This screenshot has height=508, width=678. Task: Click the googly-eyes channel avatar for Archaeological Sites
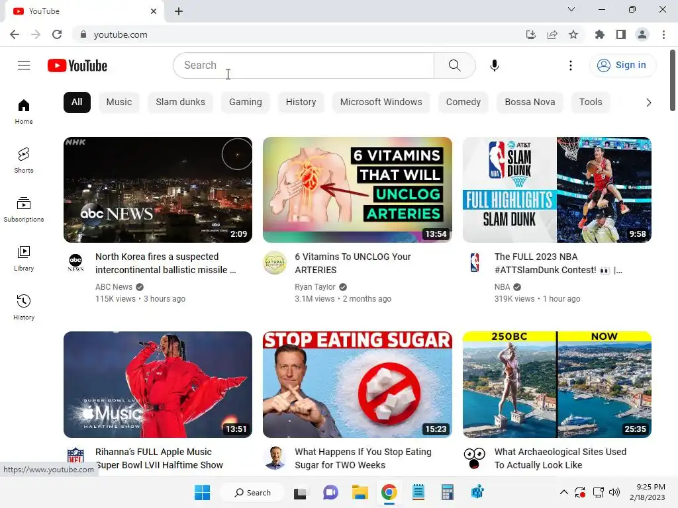pyautogui.click(x=474, y=458)
